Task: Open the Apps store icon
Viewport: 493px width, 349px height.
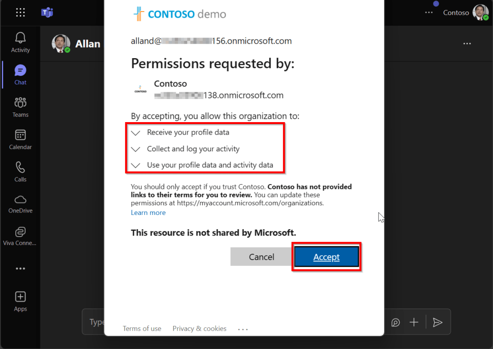Action: pos(20,297)
